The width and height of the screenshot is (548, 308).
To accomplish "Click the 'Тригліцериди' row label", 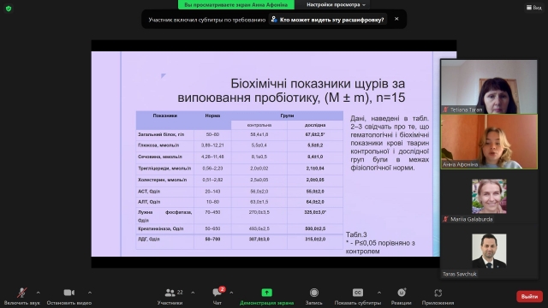I will point(164,169).
